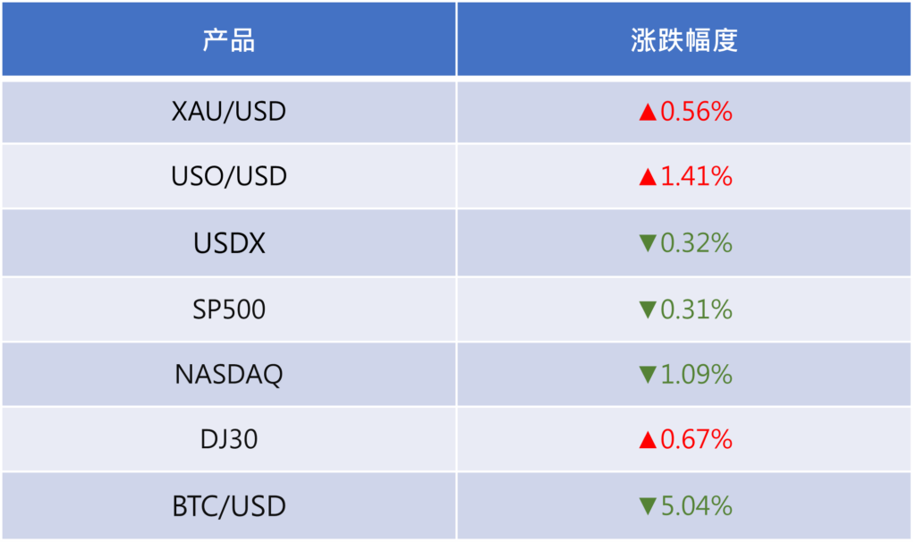Select the green down arrow beside 0.32%

click(648, 243)
